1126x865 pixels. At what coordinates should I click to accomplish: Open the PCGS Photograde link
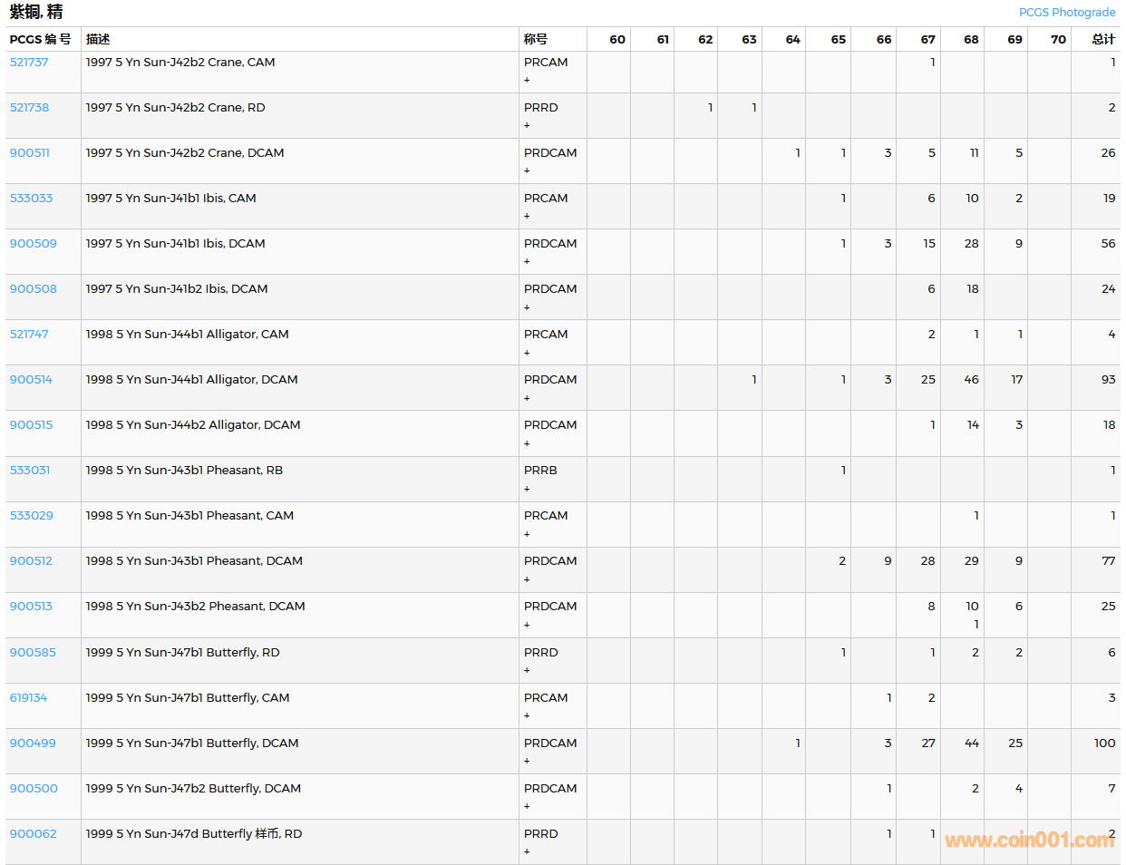click(1066, 13)
